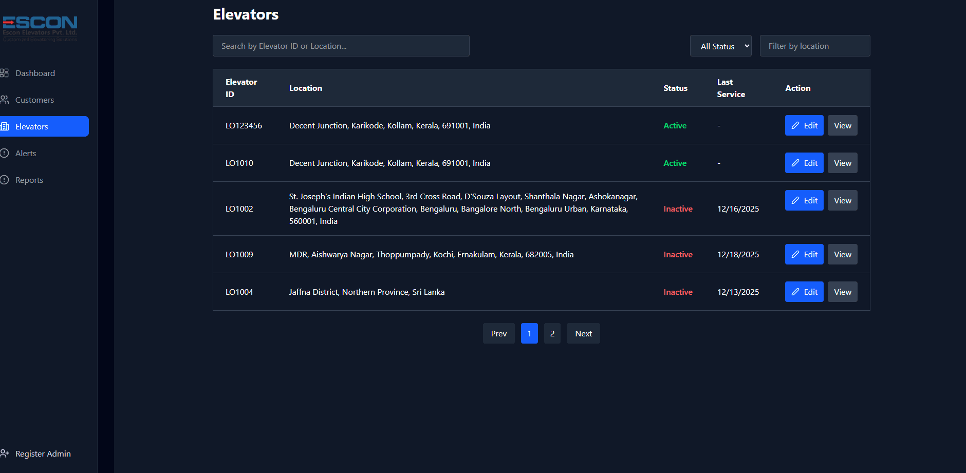The width and height of the screenshot is (966, 473).
Task: Click pencil icon in LO1004 row
Action: 795,292
